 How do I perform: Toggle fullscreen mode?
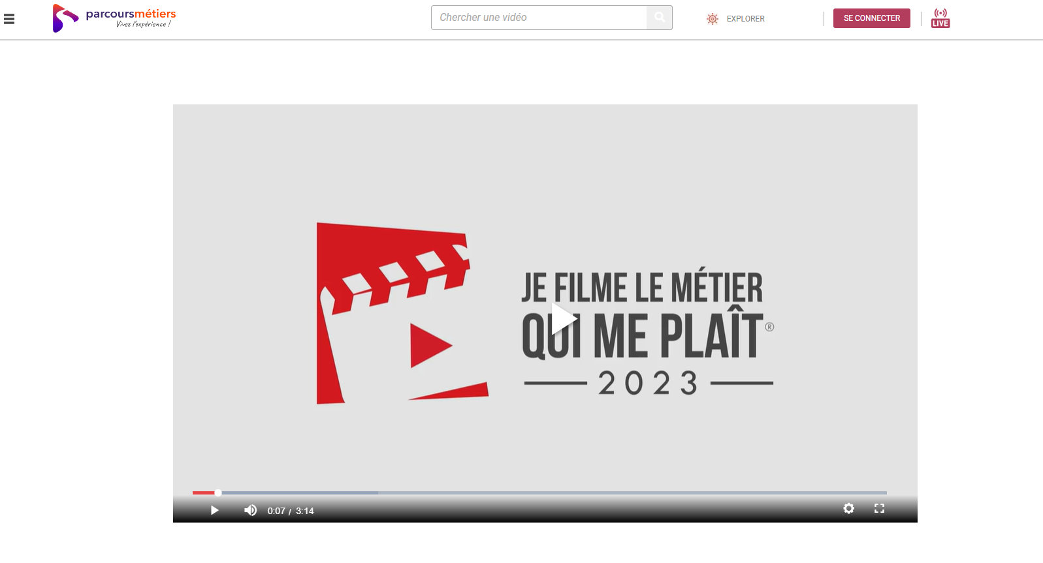click(x=879, y=508)
